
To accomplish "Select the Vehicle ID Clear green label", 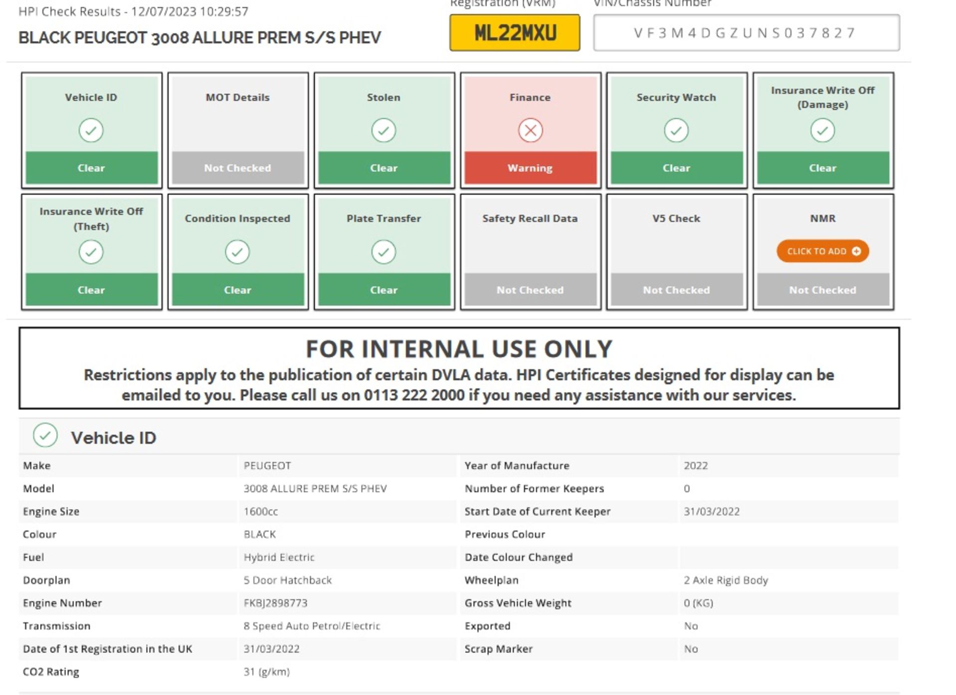I will point(92,168).
